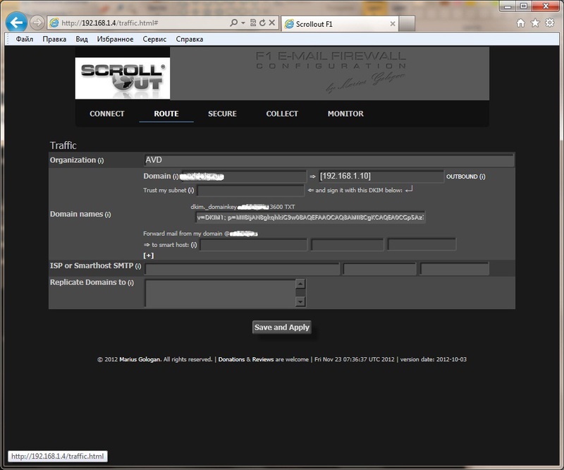
Task: Click the DKIM key text field
Action: point(310,217)
